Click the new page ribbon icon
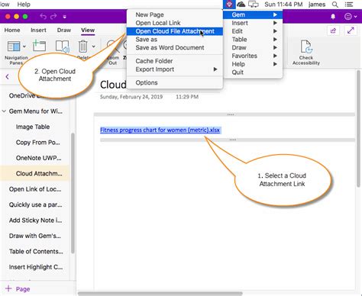The width and height of the screenshot is (362, 296). click(39, 46)
